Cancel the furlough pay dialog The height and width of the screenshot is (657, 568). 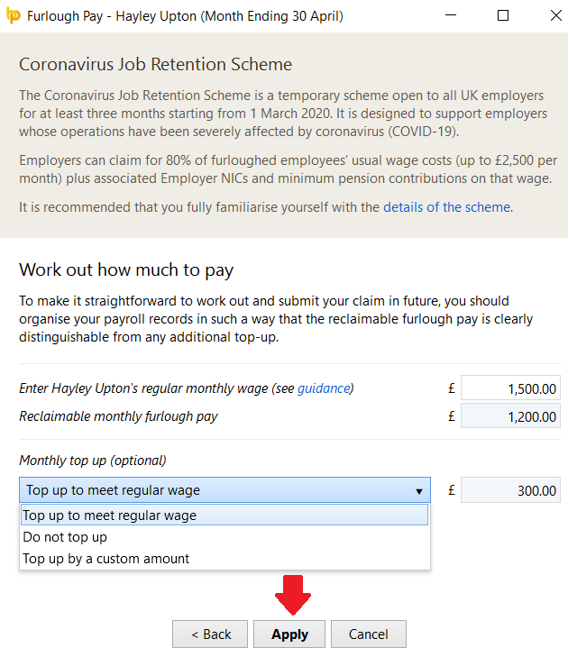point(368,634)
